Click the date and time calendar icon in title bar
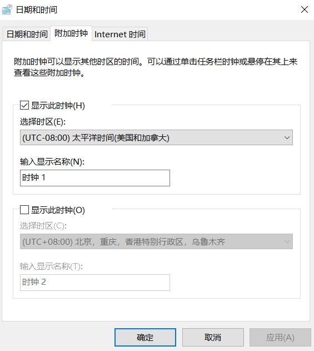 (x=7, y=9)
